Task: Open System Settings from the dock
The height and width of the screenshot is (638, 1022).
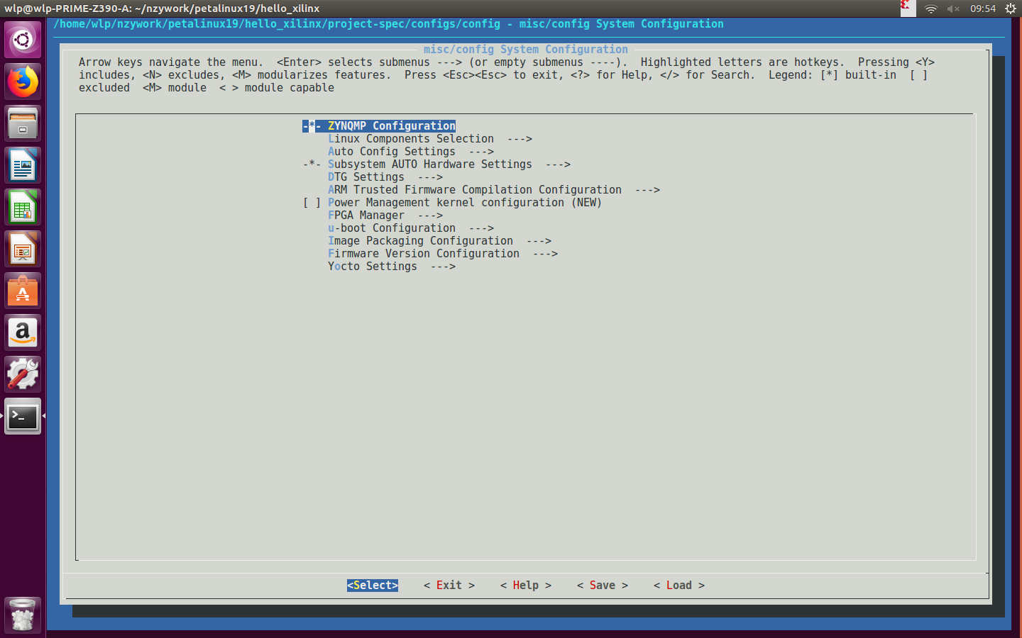Action: pyautogui.click(x=23, y=374)
